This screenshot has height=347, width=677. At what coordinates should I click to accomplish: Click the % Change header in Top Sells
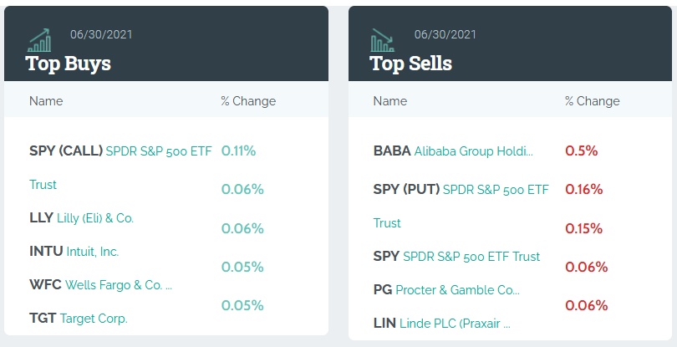[593, 101]
